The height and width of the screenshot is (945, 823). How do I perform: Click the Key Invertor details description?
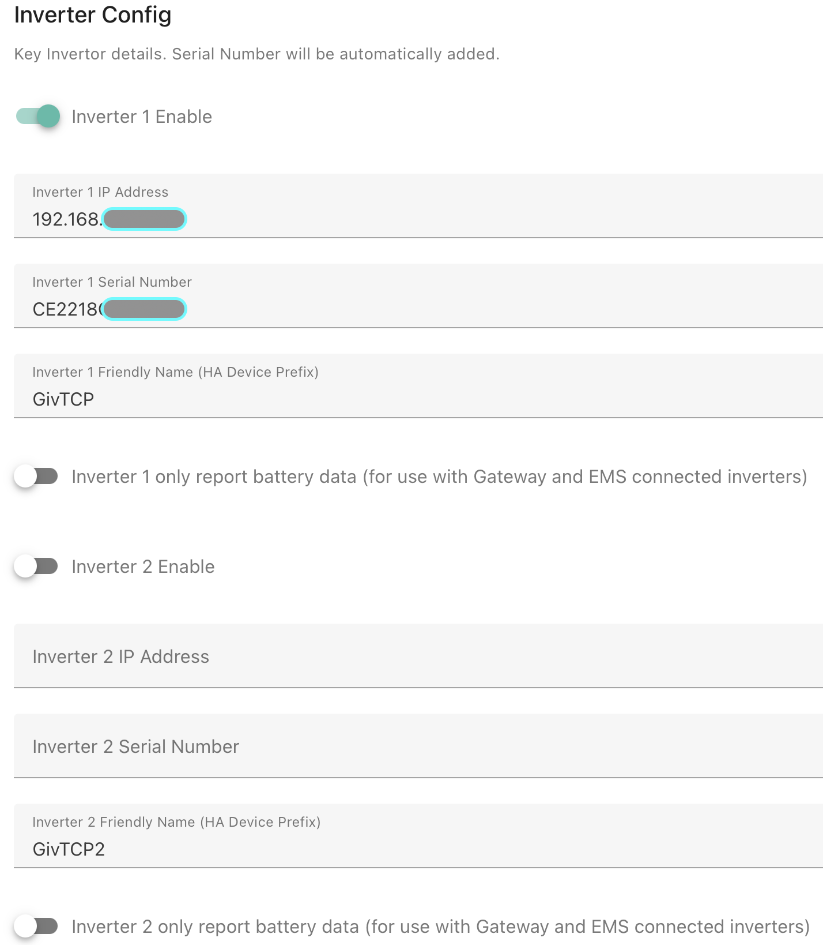point(256,54)
